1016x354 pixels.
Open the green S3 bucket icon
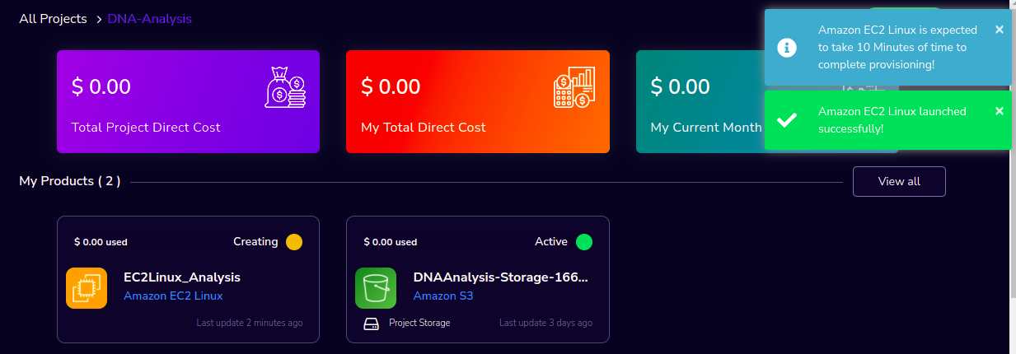[376, 288]
